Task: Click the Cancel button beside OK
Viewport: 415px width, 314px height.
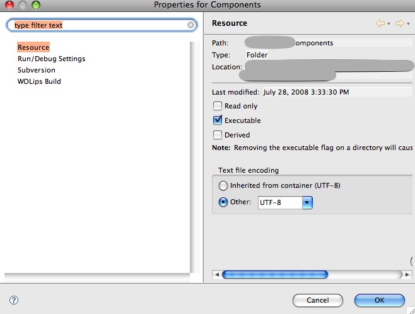Action: (318, 300)
